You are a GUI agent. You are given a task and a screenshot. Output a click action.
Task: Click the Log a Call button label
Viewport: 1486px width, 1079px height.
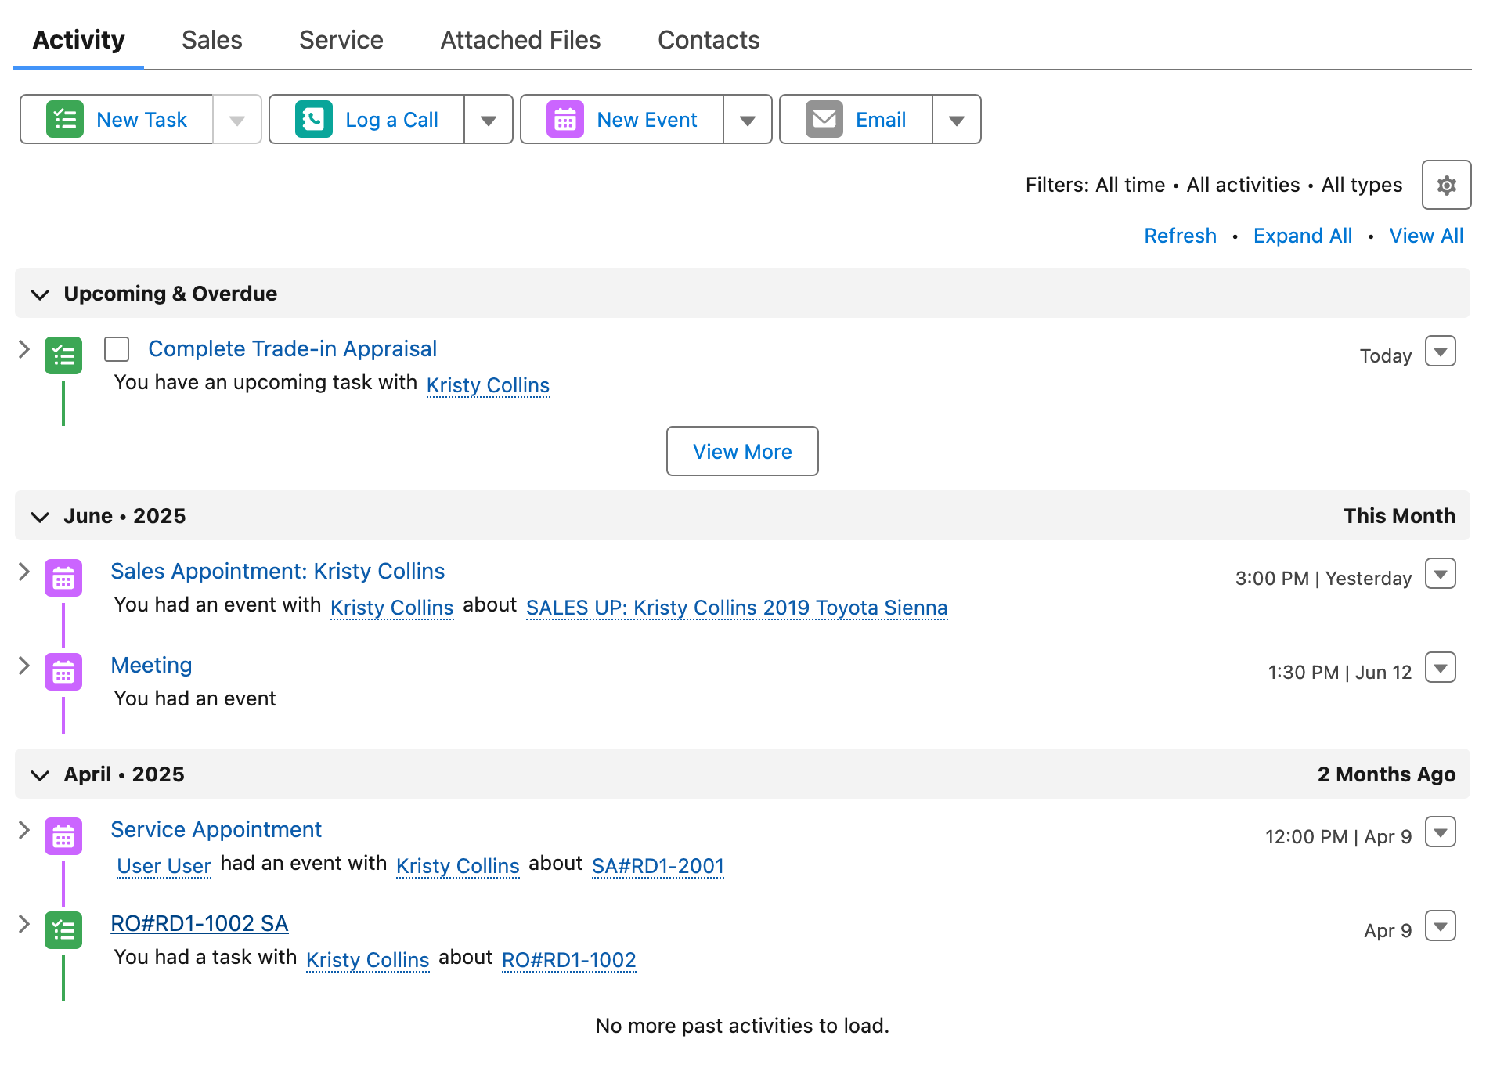pyautogui.click(x=391, y=120)
